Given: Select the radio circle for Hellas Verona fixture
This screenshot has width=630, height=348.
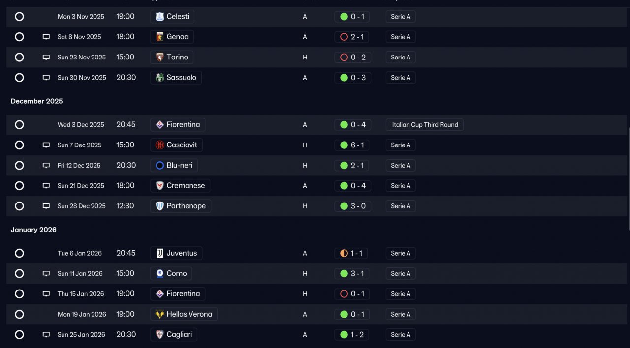Looking at the screenshot, I should click(x=19, y=314).
